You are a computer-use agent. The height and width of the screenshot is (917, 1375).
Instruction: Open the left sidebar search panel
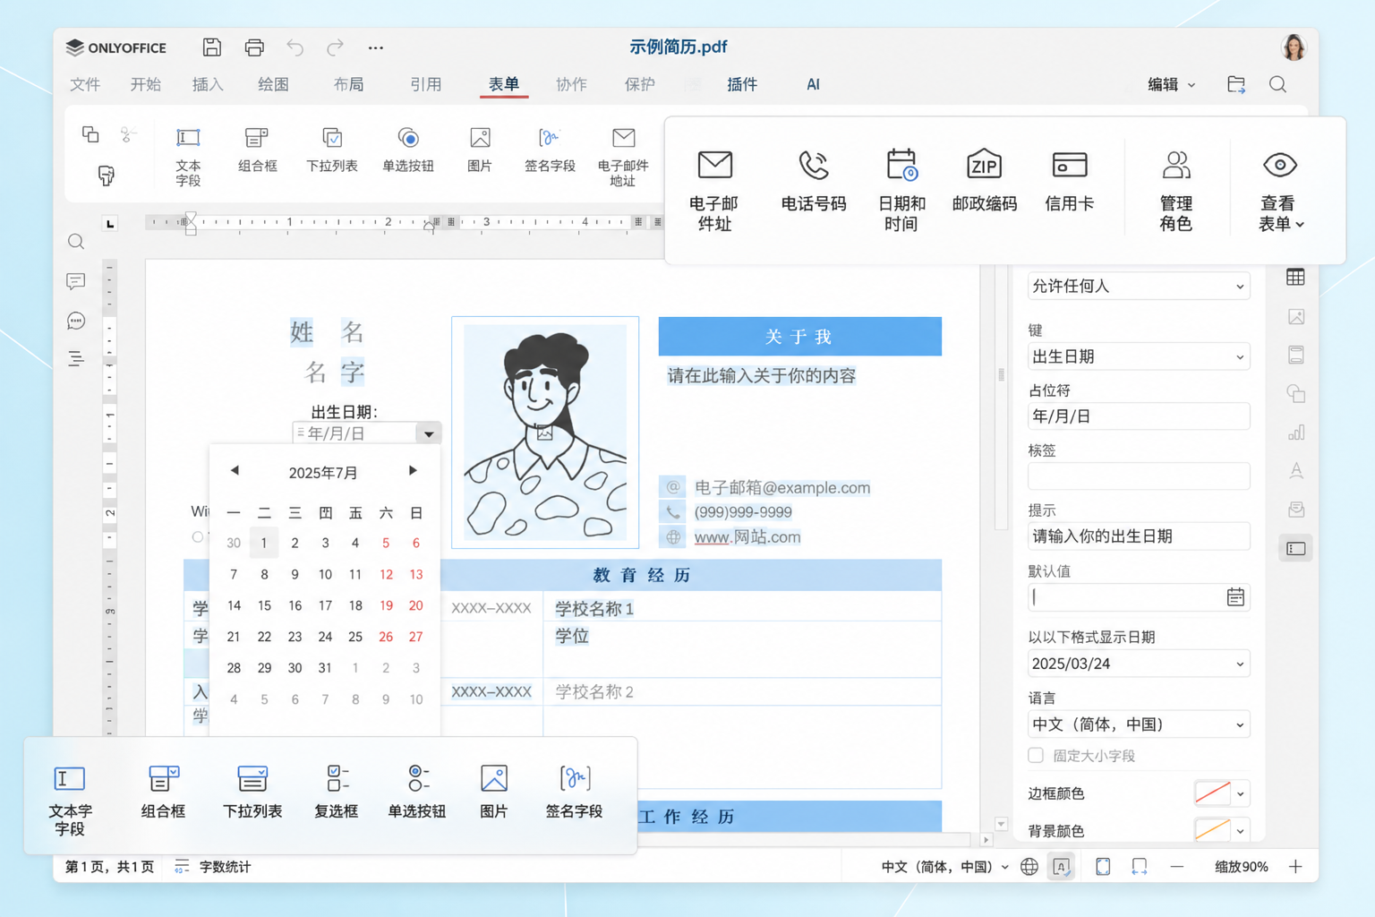76,242
